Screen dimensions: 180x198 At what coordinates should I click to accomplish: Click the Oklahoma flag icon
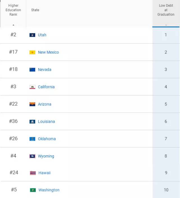(x=32, y=139)
